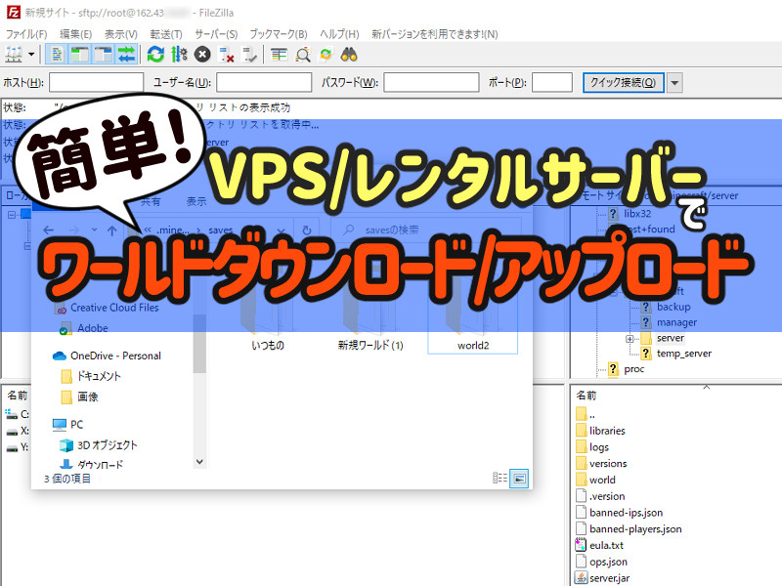Select the .version file

click(x=600, y=496)
